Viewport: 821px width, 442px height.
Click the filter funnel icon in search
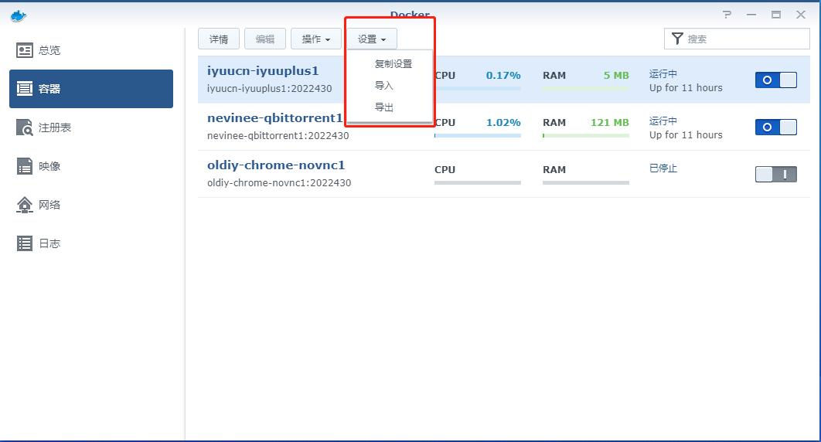tap(677, 39)
